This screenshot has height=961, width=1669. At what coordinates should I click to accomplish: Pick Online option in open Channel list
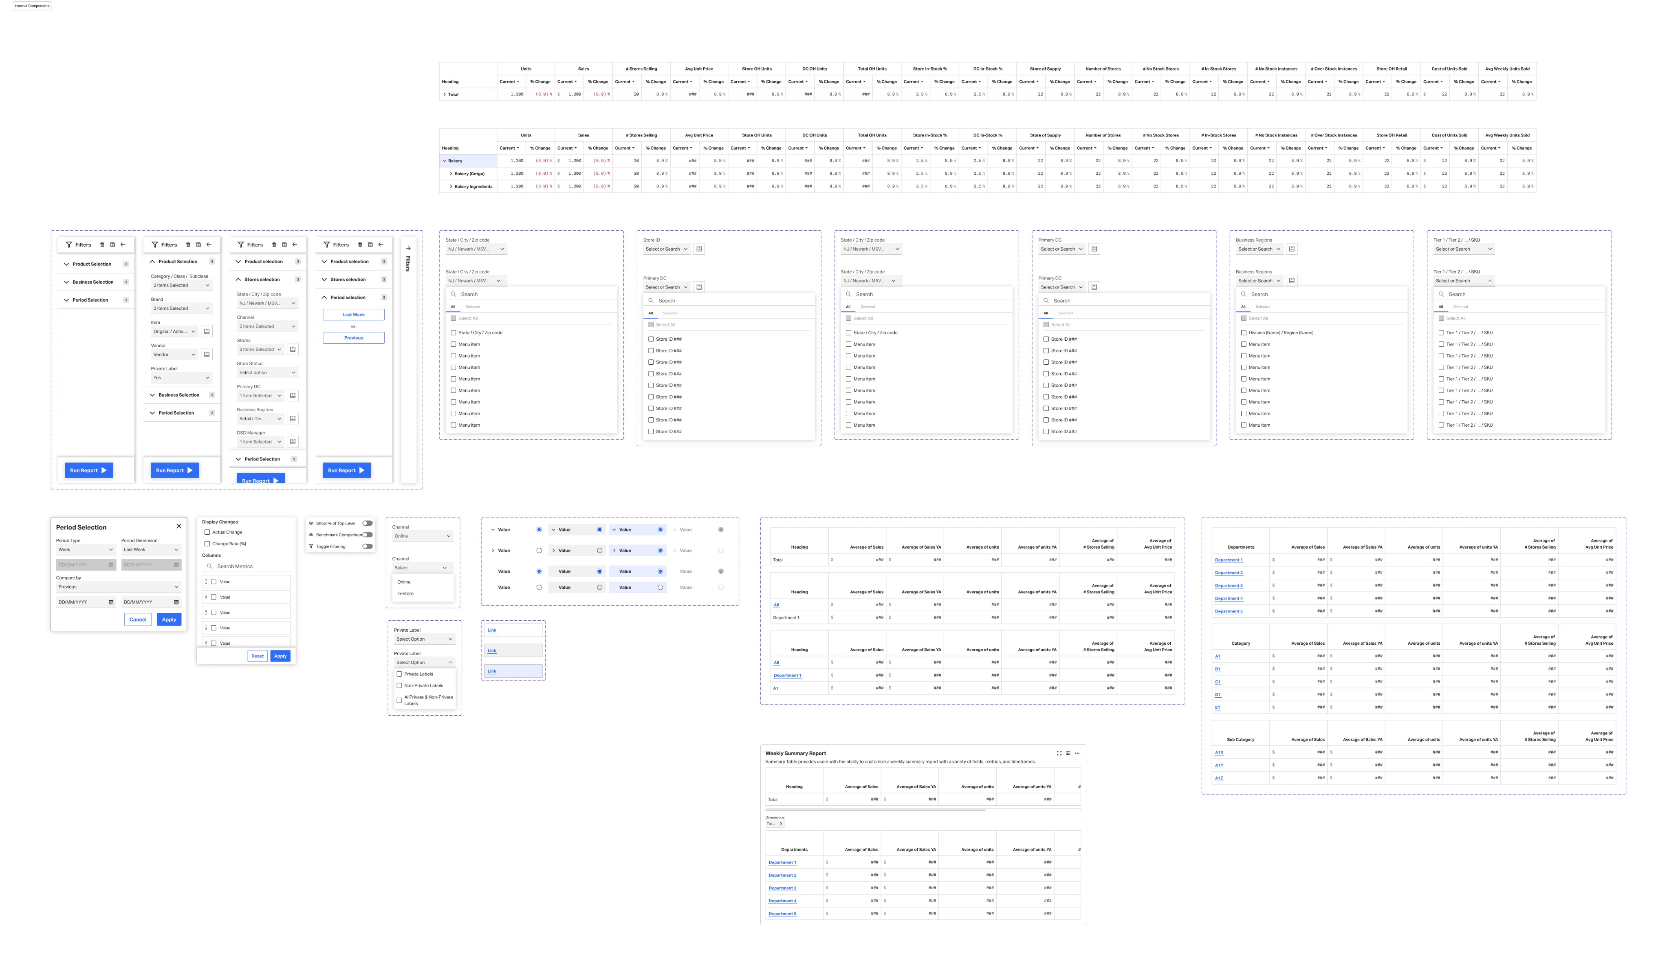point(404,582)
